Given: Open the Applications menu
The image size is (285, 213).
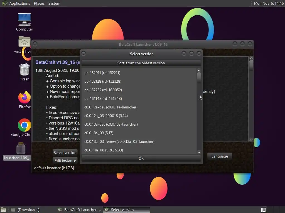Looking at the screenshot, I should click(20, 3).
